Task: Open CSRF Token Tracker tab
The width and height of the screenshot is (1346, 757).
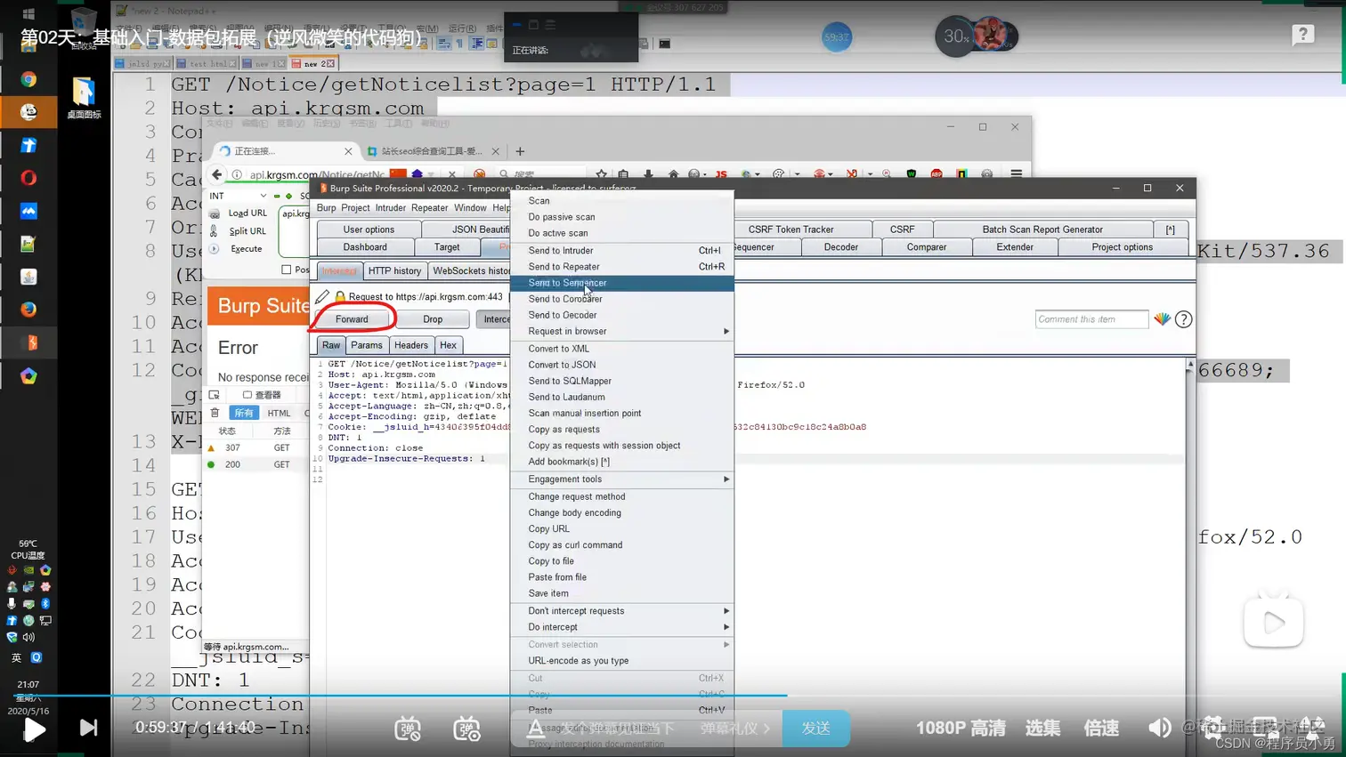Action: [x=791, y=230]
